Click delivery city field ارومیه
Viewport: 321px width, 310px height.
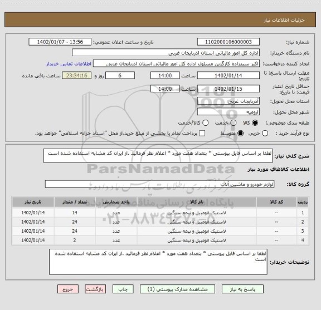click(228, 112)
